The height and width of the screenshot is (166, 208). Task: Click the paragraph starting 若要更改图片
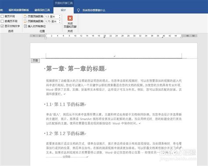(x=114, y=148)
